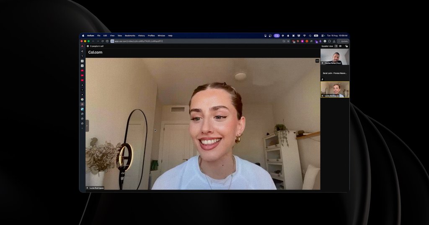Expand the left side panel handle
Image resolution: width=429 pixels, height=225 pixels.
(87, 125)
